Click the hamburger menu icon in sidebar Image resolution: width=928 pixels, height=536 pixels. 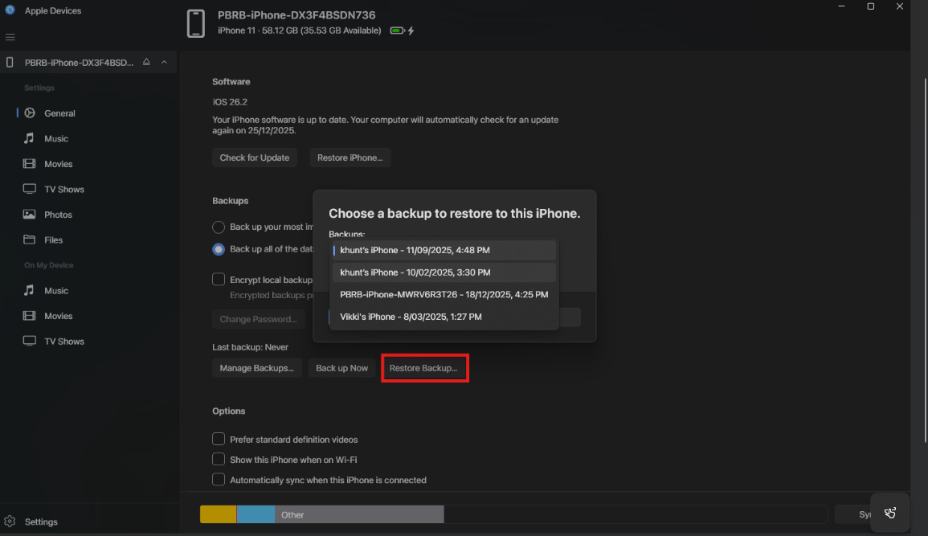click(10, 37)
